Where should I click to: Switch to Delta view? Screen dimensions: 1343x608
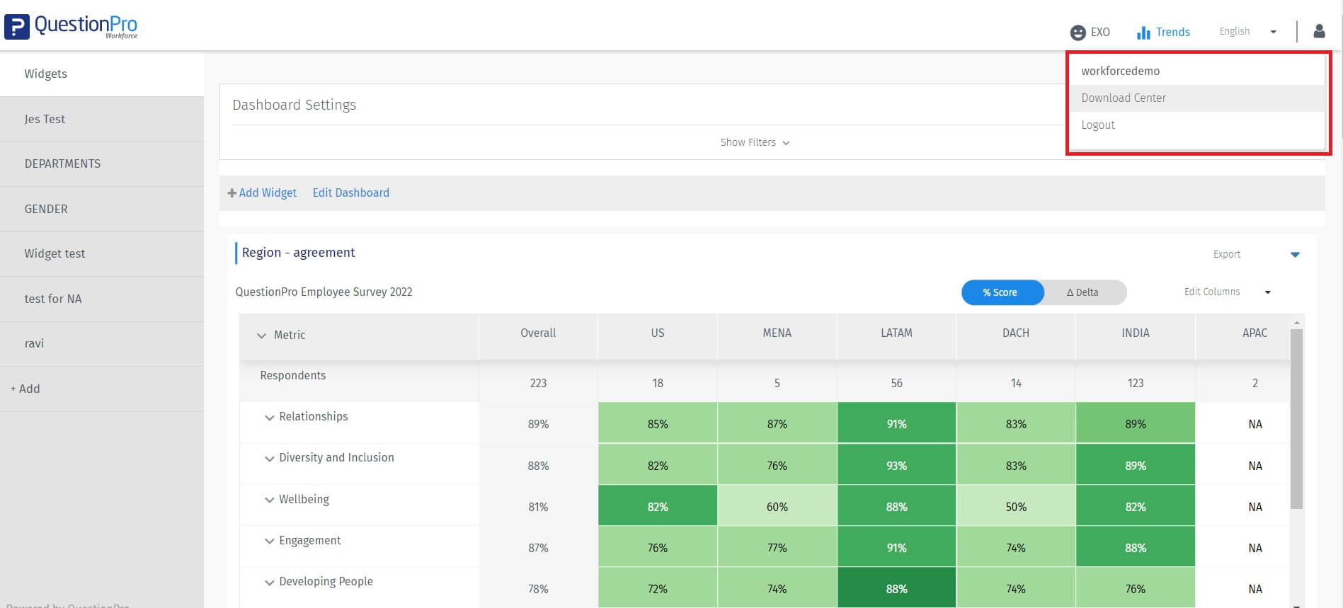[x=1083, y=292]
